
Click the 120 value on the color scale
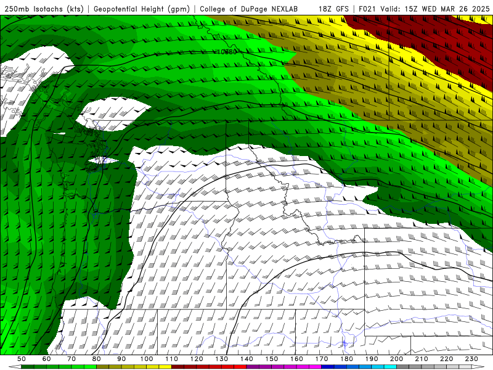pyautogui.click(x=197, y=359)
